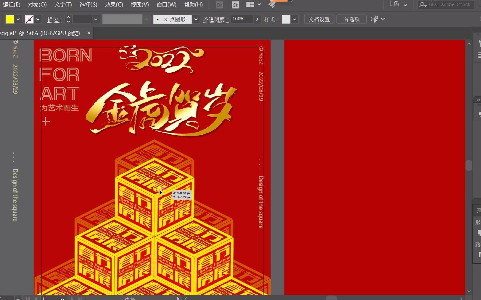Click the align to selection icon
The width and height of the screenshot is (481, 300).
(375, 19)
